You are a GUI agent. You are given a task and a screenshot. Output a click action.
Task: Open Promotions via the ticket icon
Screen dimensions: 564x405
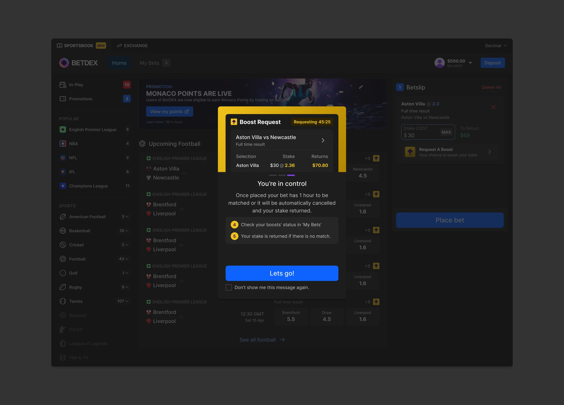pyautogui.click(x=63, y=99)
